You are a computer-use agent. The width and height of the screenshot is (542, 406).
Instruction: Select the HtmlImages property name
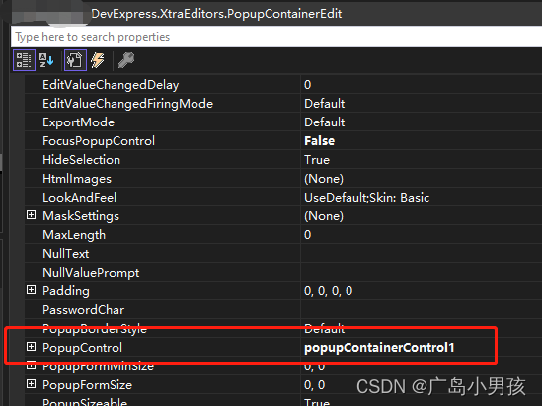pyautogui.click(x=77, y=179)
